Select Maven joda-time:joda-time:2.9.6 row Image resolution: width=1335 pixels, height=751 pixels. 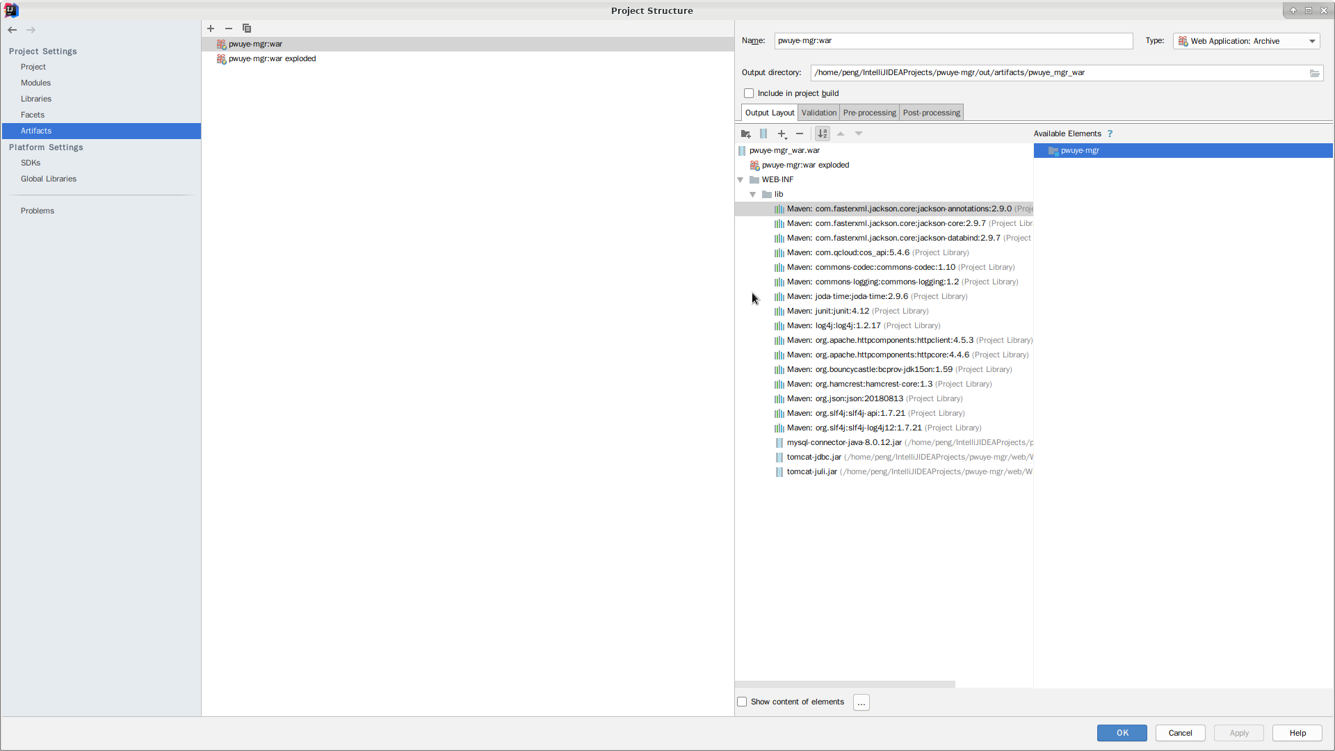coord(884,296)
